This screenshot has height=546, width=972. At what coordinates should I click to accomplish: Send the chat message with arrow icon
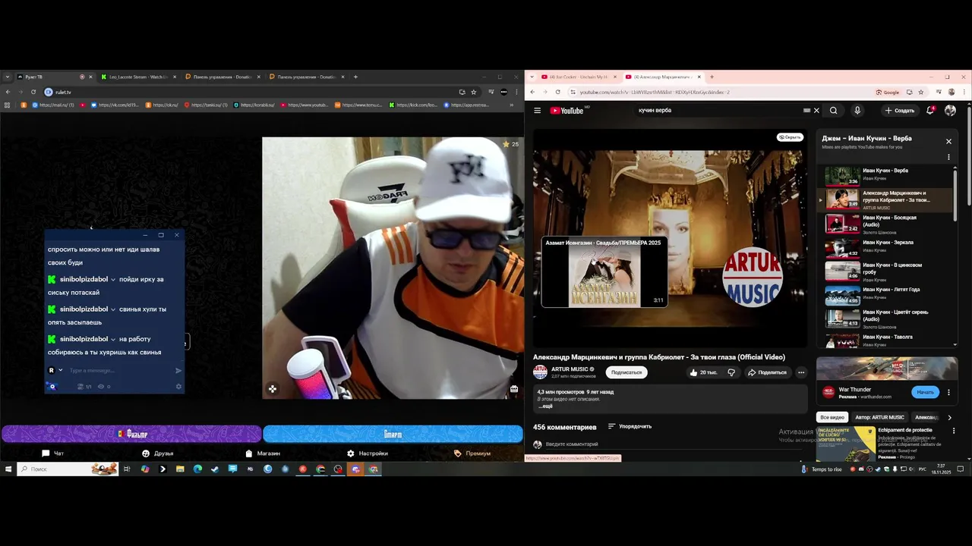[x=178, y=371]
